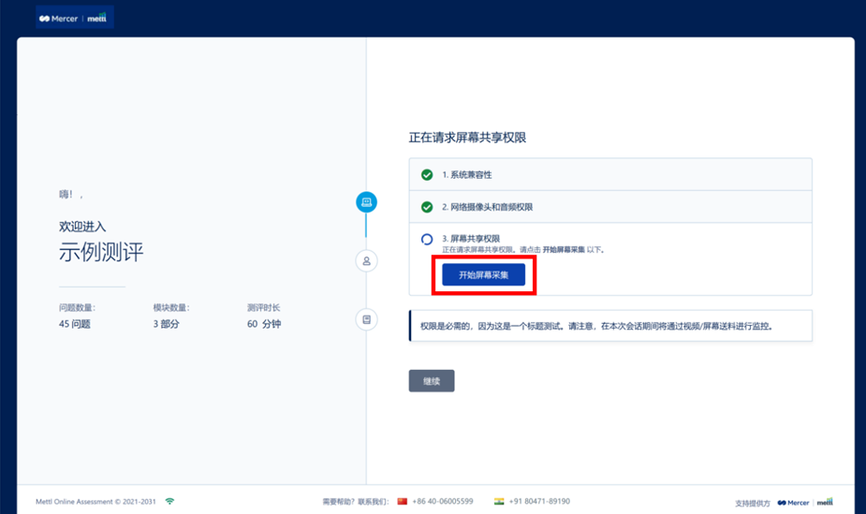
Task: Click the Mercer Mettl logo in the header
Action: pyautogui.click(x=73, y=18)
